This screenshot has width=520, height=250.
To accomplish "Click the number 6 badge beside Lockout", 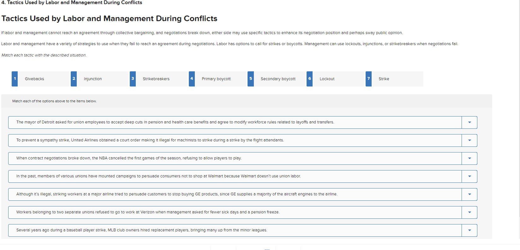I will tap(310, 79).
